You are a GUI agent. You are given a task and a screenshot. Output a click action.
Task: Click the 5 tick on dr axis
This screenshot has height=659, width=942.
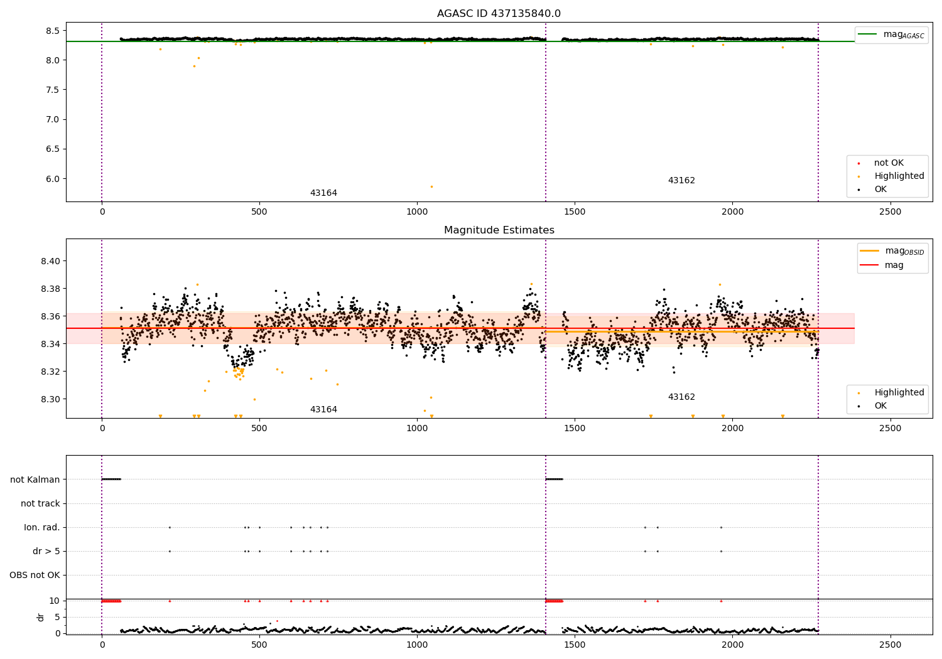pyautogui.click(x=57, y=617)
